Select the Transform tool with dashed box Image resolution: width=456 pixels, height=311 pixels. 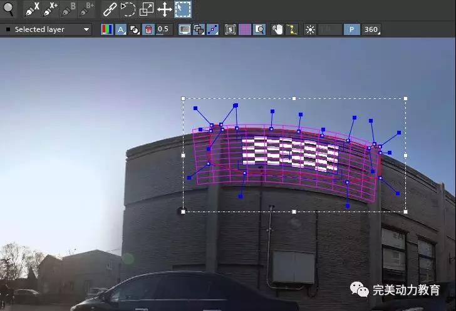[x=183, y=9]
